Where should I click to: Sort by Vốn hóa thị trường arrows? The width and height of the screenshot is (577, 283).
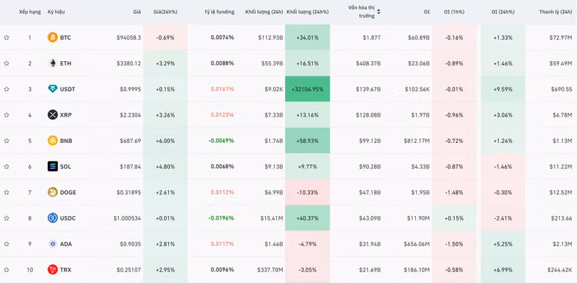(x=379, y=12)
